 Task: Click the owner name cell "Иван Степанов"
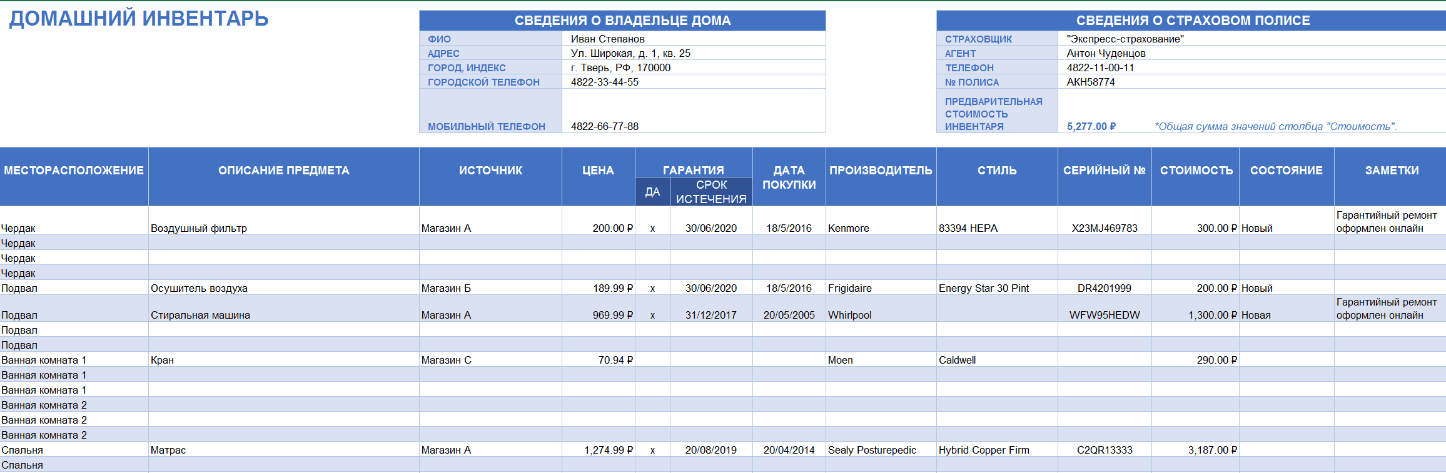point(694,39)
